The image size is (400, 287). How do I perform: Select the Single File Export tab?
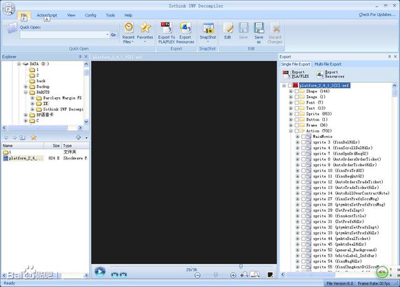tap(296, 64)
